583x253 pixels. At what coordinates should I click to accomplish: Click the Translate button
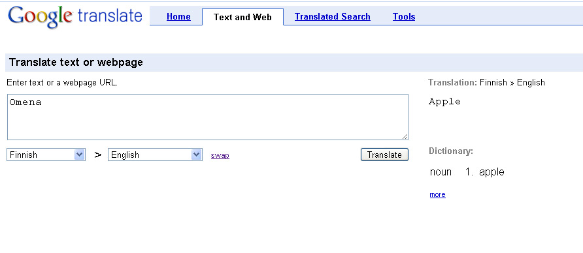[384, 155]
